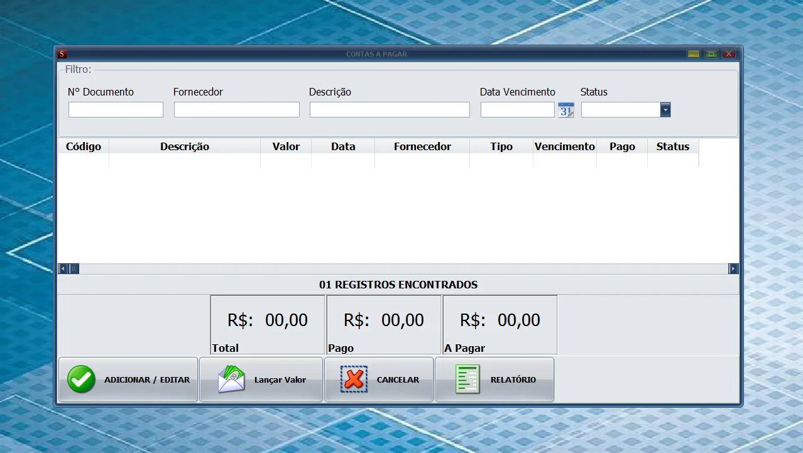Sort by the Valor column header
This screenshot has height=453, width=803.
286,146
